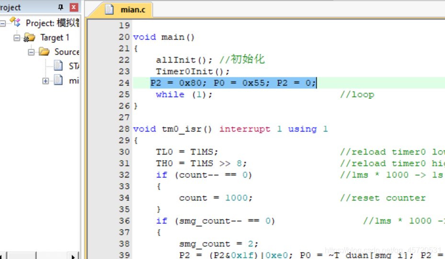
Task: Open the Target 1 tree item
Action: [x=55, y=37]
